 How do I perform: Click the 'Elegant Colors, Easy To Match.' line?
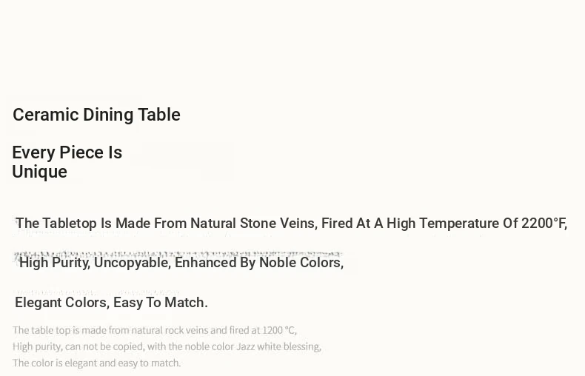(111, 303)
